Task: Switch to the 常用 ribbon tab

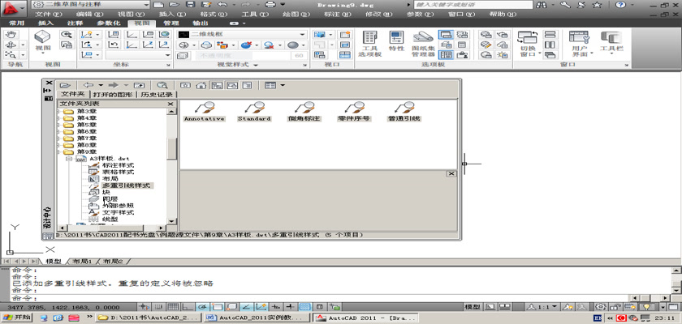Action: pyautogui.click(x=16, y=23)
